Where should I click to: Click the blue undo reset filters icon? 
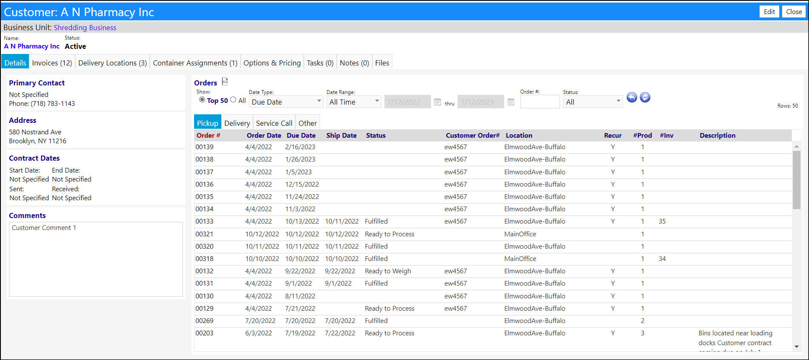[x=632, y=97]
